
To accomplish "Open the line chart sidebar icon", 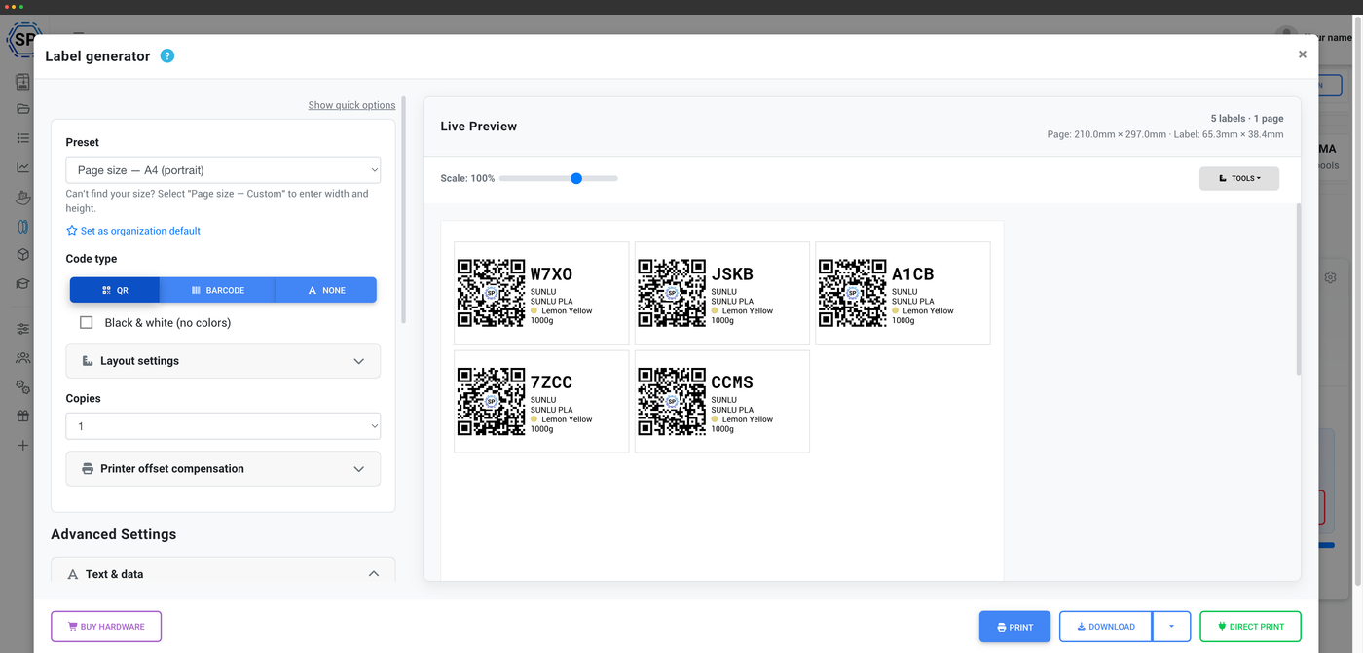I will tap(23, 167).
